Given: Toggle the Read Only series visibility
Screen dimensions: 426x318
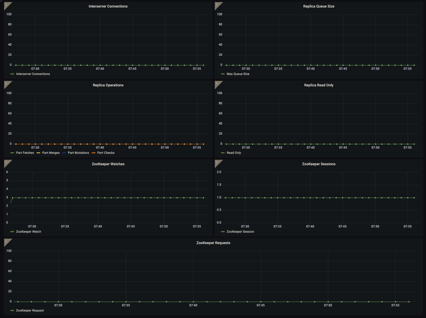Looking at the screenshot, I should click(234, 153).
